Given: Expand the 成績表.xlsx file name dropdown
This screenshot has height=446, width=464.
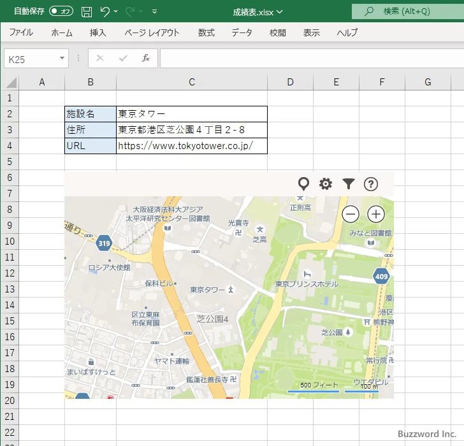Looking at the screenshot, I should [x=279, y=12].
